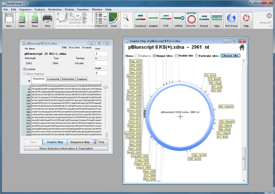Toggle the Show features checkbox
Image resolution: width=275 pixels, height=194 pixels.
[25, 74]
